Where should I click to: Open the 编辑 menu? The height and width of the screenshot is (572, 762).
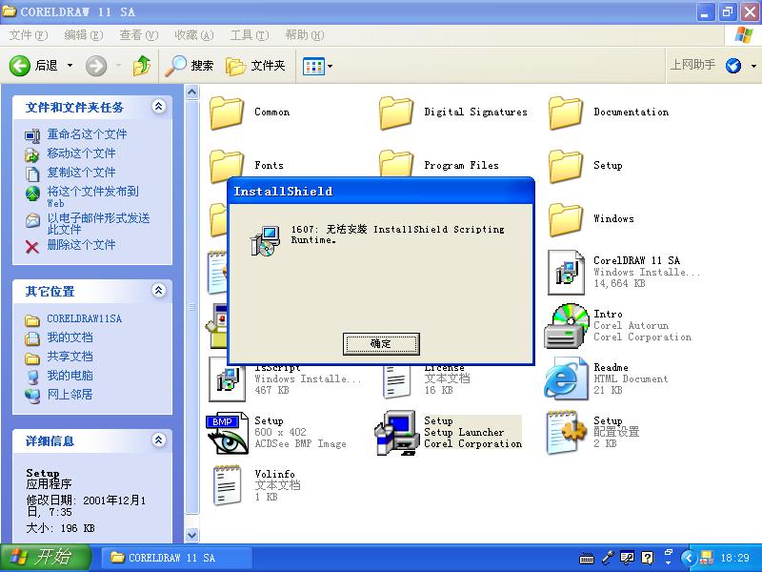pos(84,35)
